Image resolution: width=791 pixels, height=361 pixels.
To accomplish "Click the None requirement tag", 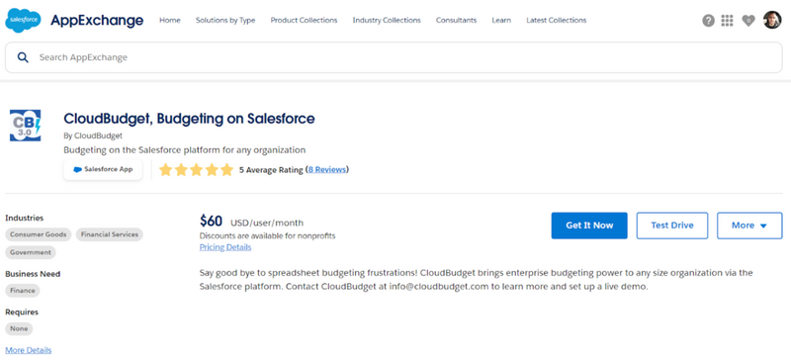I will [x=19, y=328].
